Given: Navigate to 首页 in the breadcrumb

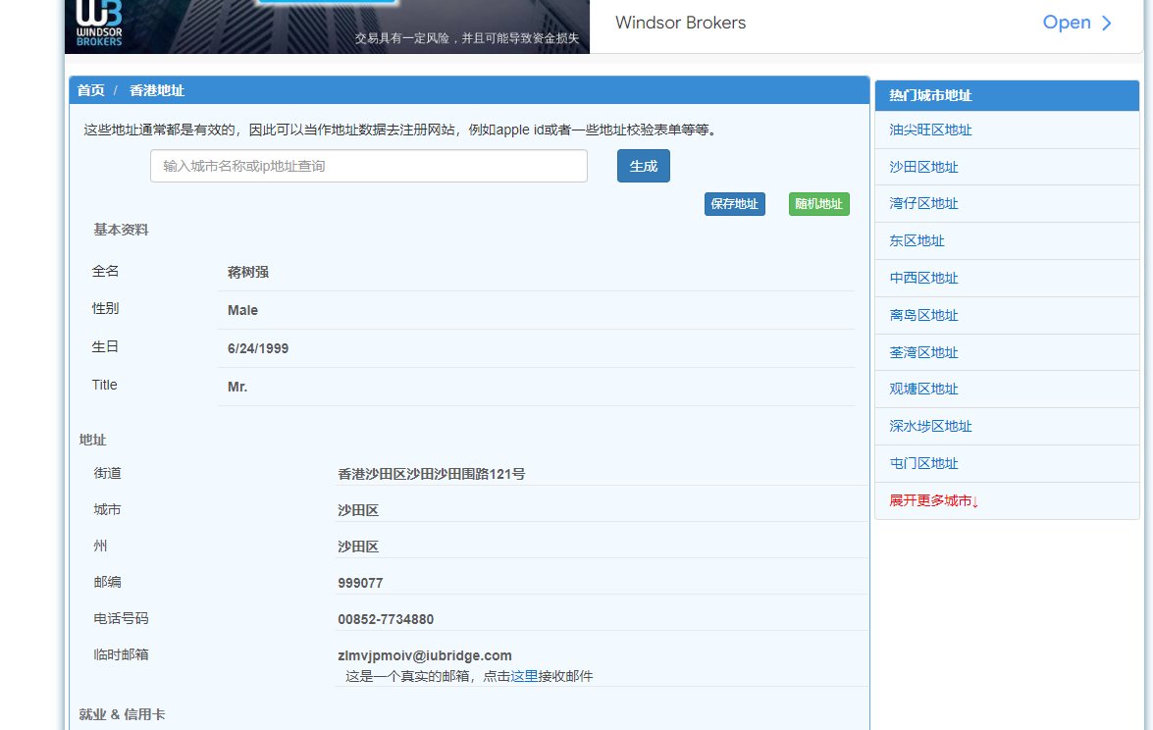Looking at the screenshot, I should click(x=89, y=89).
